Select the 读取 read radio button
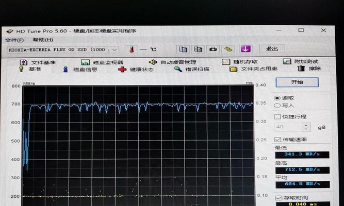Screen dimensions: 344x206 click(278, 98)
